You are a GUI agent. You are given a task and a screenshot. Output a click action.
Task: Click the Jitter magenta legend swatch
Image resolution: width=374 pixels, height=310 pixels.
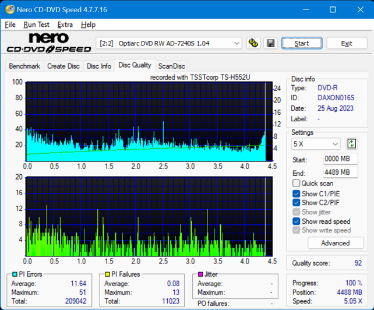click(200, 274)
